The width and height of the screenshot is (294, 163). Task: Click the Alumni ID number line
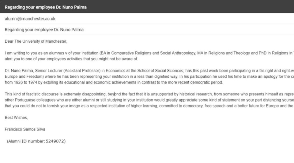pyautogui.click(x=36, y=141)
